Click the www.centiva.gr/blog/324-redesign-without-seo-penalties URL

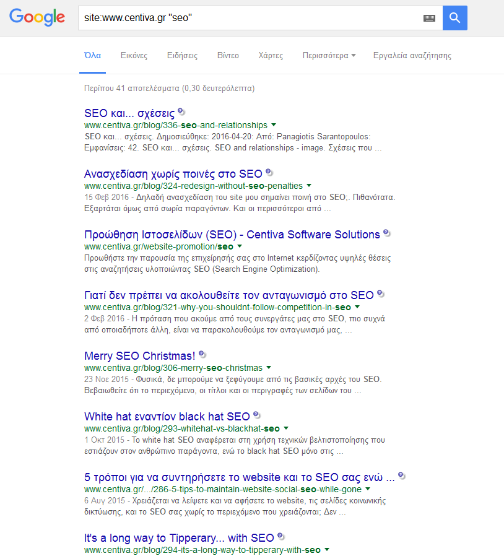click(193, 186)
